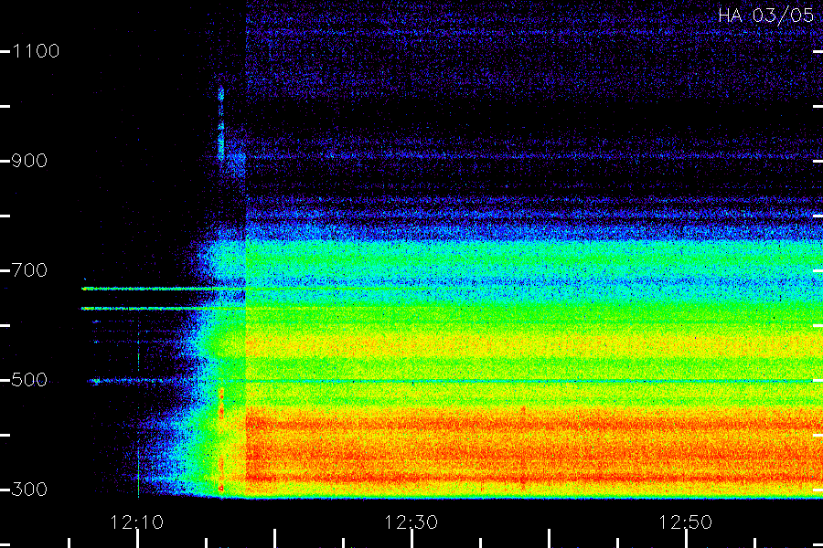Click the 500 frequency axis label
Screen dimensions: 823x548
pos(29,380)
